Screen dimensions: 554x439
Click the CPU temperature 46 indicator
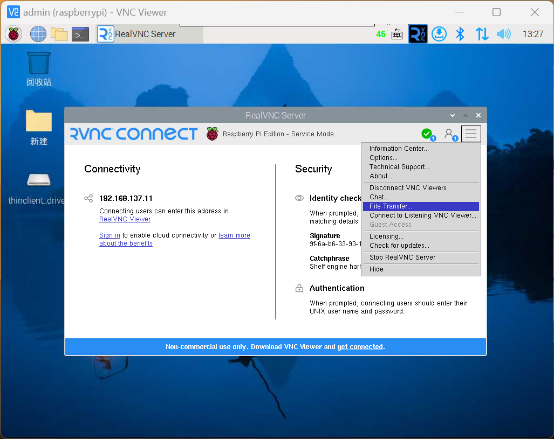point(381,34)
